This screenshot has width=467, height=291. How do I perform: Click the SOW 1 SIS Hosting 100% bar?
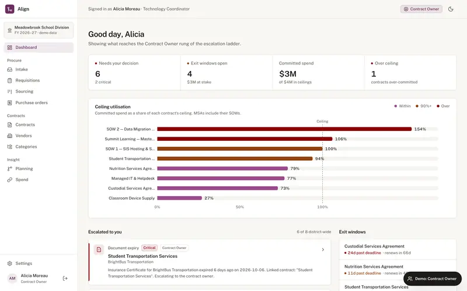[x=240, y=149]
